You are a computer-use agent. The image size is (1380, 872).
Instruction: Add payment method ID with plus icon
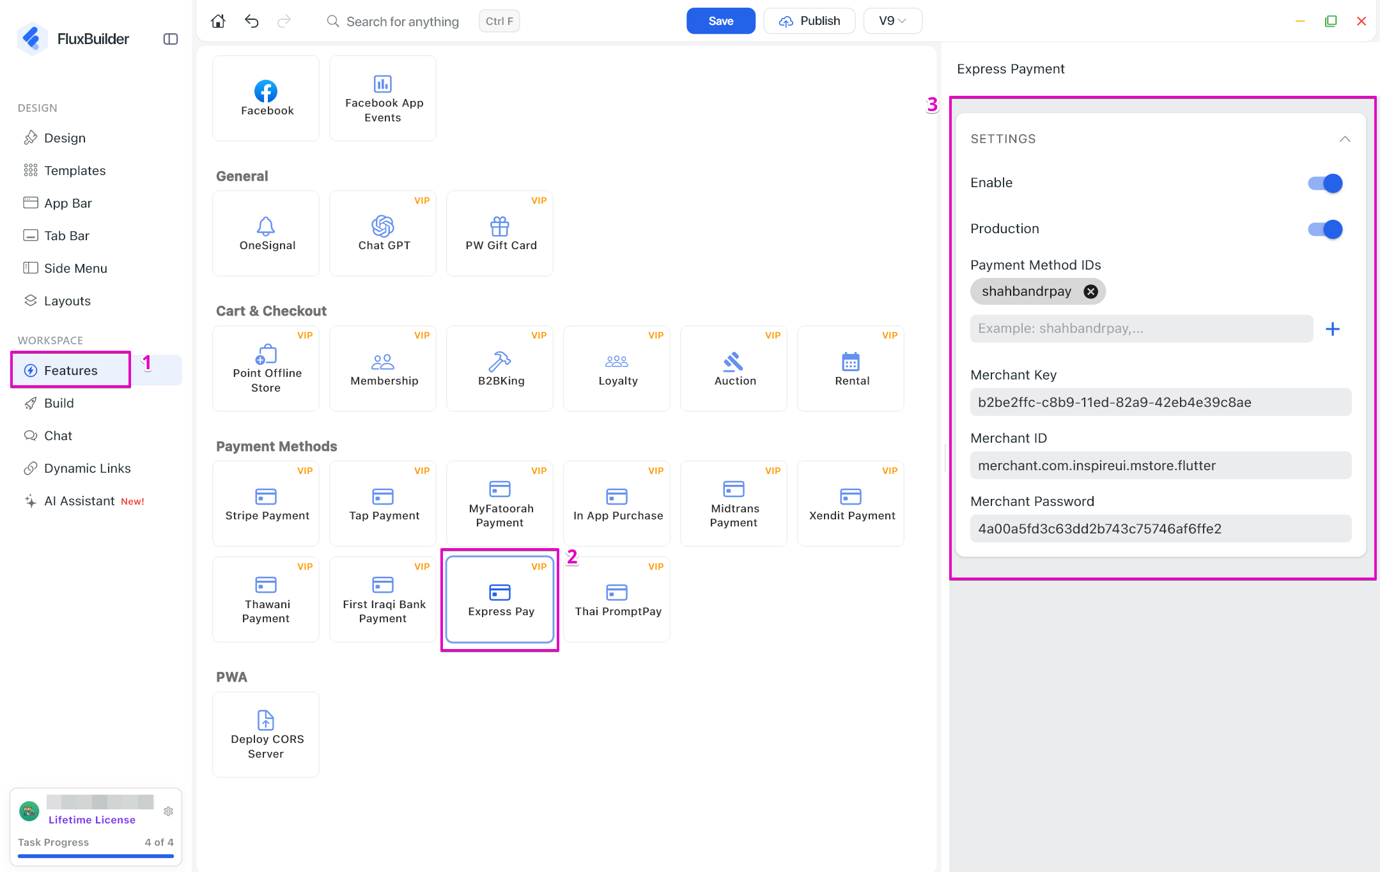1333,329
